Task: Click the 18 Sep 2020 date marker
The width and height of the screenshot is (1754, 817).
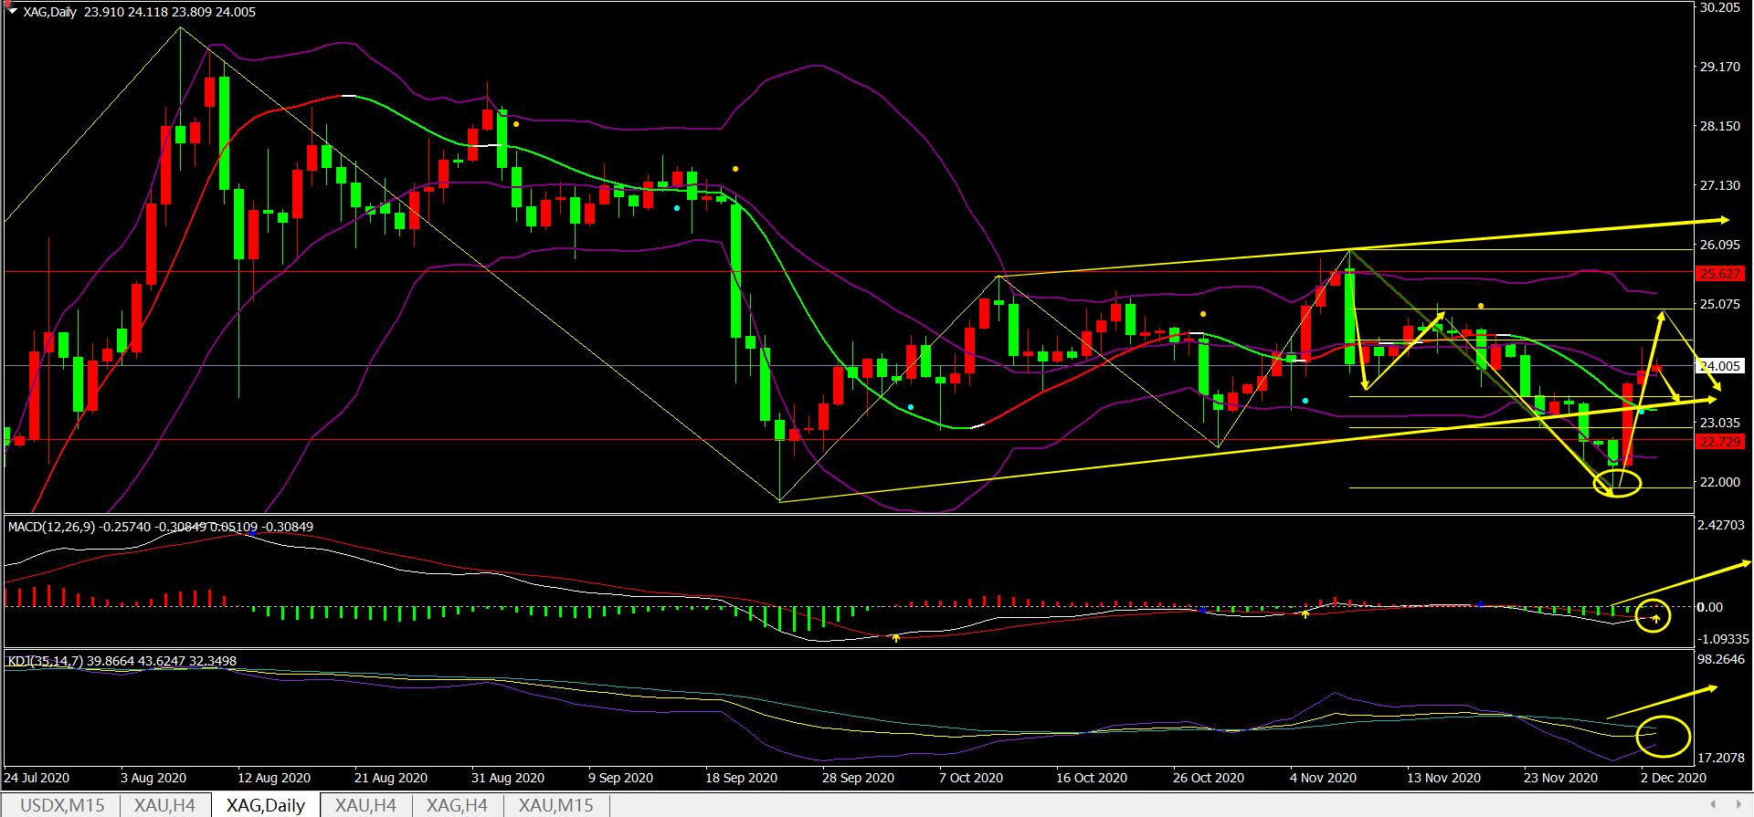Action: 741,778
